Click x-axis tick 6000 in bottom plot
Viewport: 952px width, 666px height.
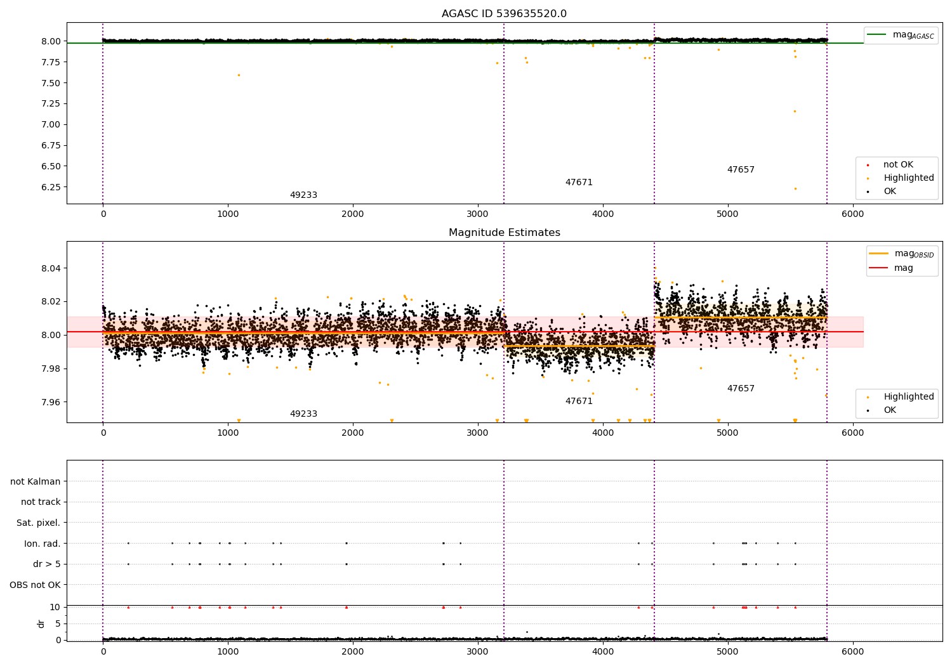pyautogui.click(x=852, y=651)
